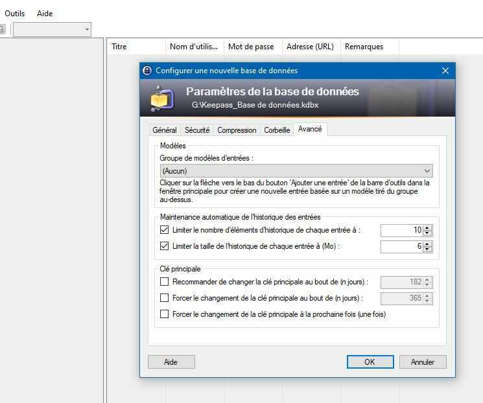Increase history item count with up arrow
The height and width of the screenshot is (403, 483).
427,228
